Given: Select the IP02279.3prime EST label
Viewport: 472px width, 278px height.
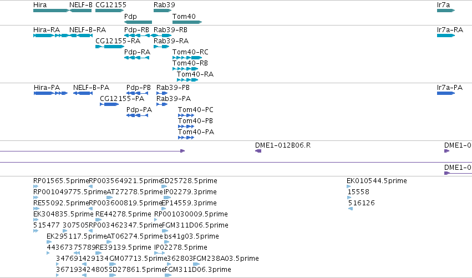Looking at the screenshot, I should [x=190, y=192].
